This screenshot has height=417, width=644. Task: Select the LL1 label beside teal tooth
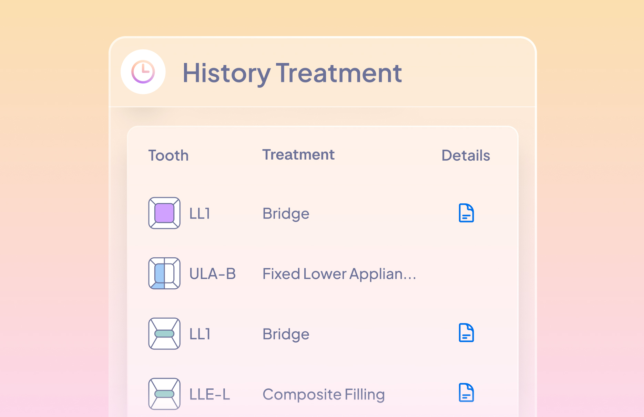(x=200, y=334)
